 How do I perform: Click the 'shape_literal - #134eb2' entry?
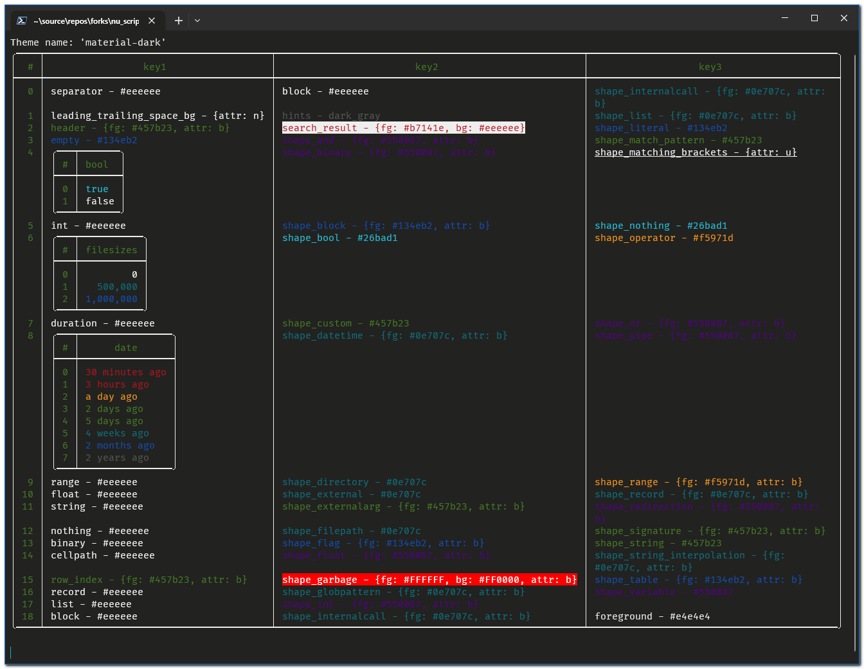coord(661,128)
